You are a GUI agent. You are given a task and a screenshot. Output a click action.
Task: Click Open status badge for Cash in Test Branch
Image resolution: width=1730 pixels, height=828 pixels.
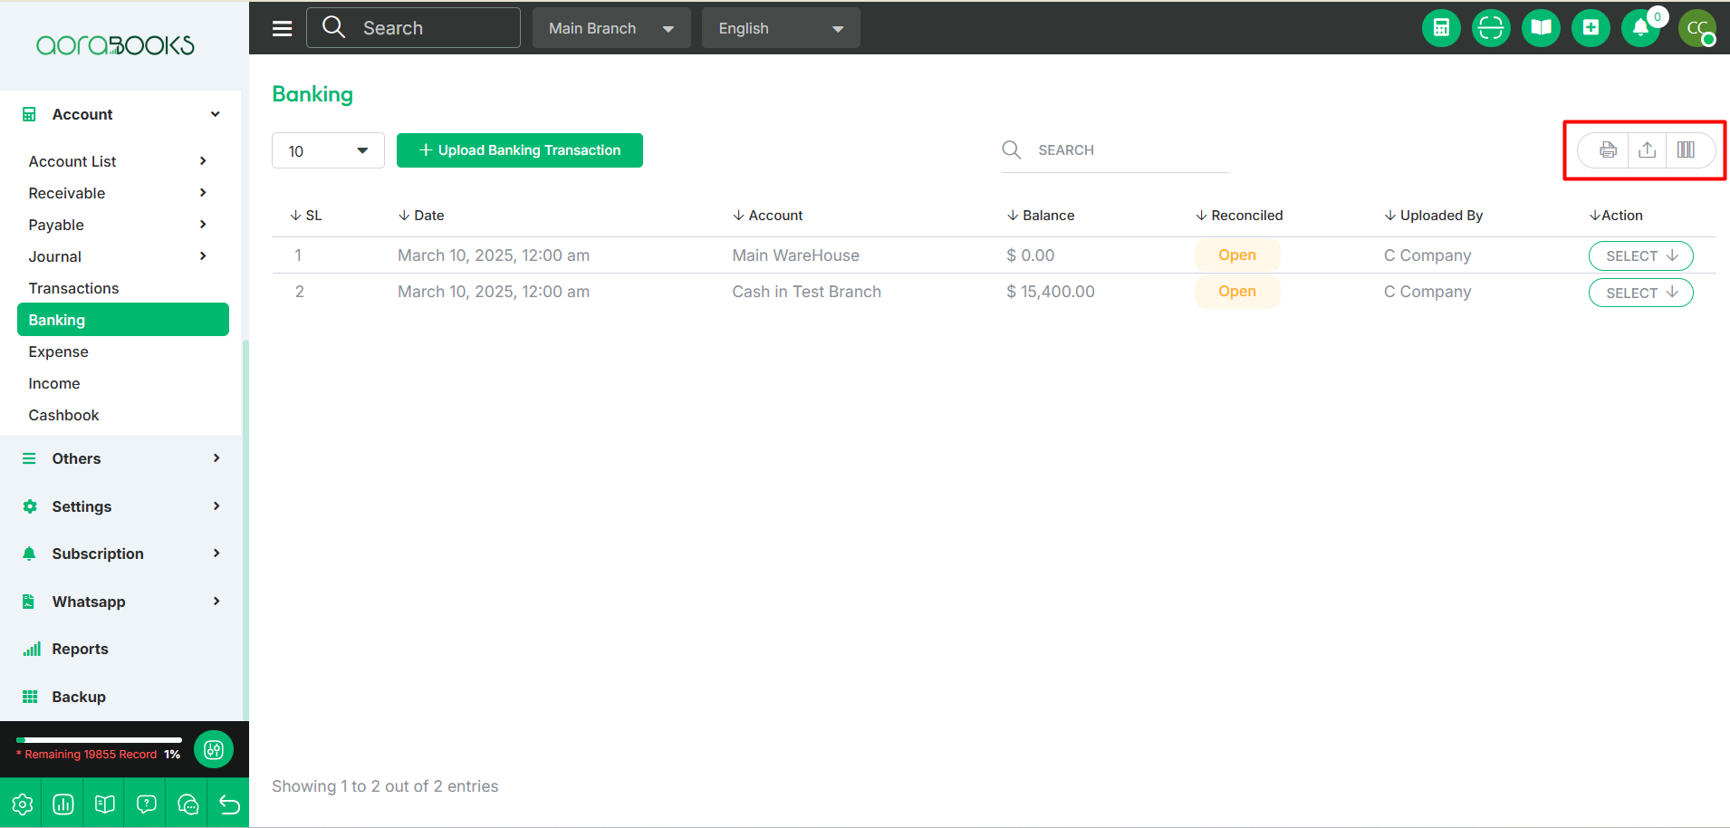pos(1237,292)
